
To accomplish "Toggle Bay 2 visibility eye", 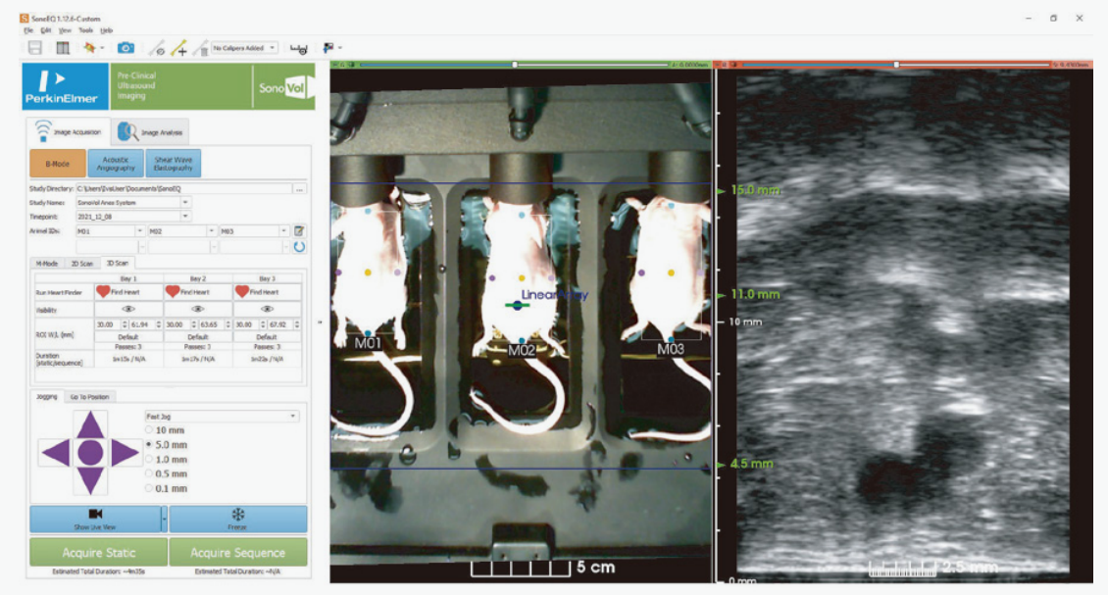I will tap(197, 309).
